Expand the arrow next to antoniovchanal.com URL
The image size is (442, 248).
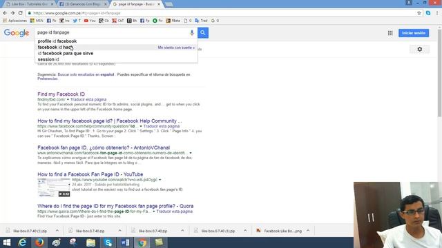pyautogui.click(x=191, y=153)
